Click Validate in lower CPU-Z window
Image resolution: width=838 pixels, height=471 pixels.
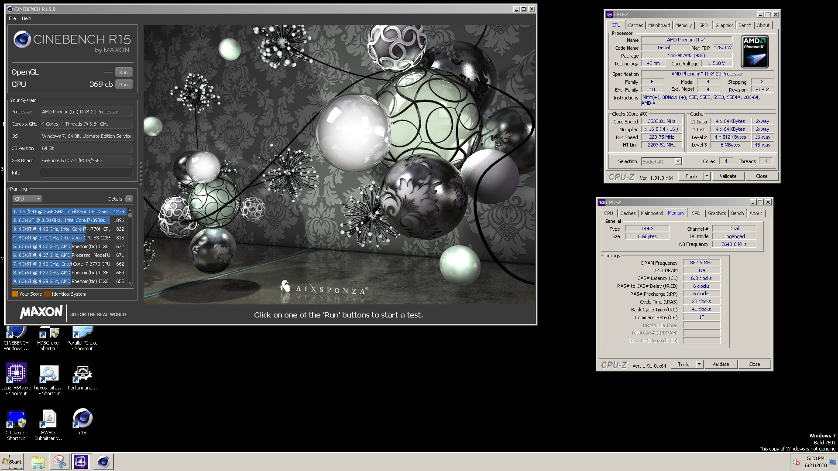[x=721, y=364]
